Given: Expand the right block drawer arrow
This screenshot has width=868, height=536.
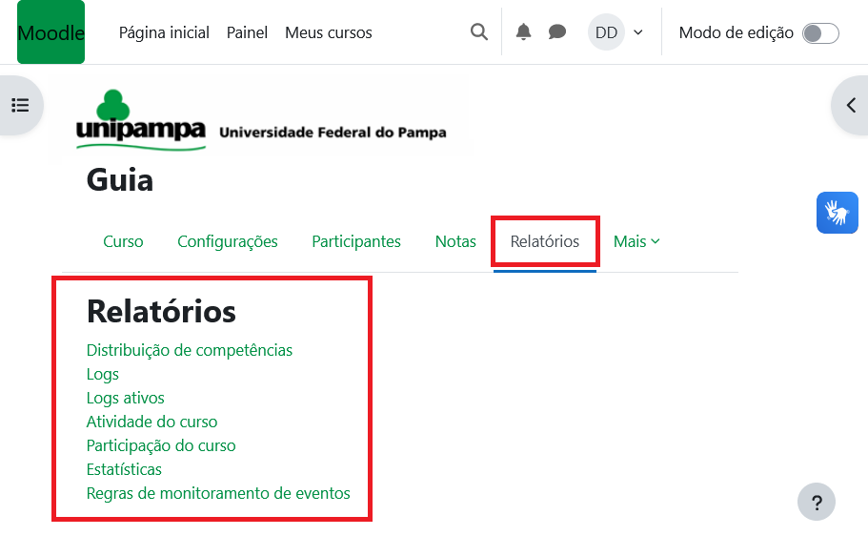Looking at the screenshot, I should [851, 105].
